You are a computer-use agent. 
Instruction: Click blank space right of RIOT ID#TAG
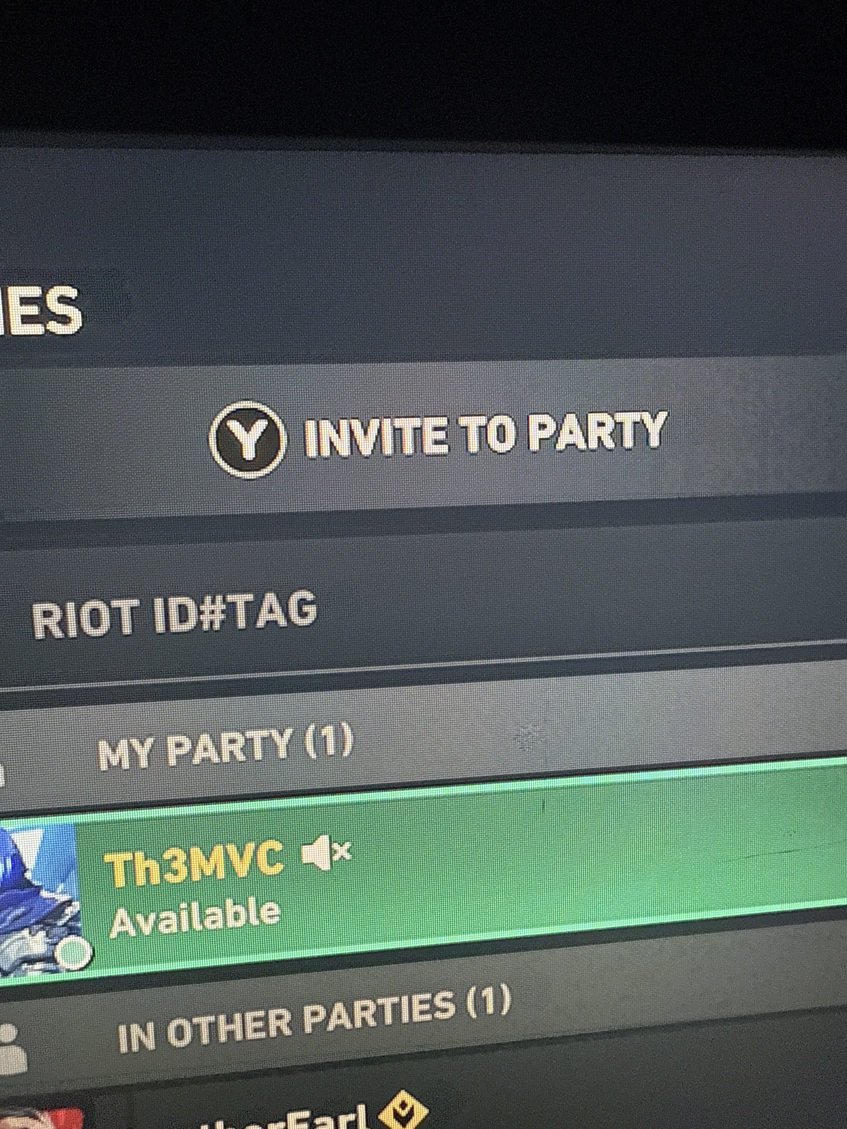582,602
